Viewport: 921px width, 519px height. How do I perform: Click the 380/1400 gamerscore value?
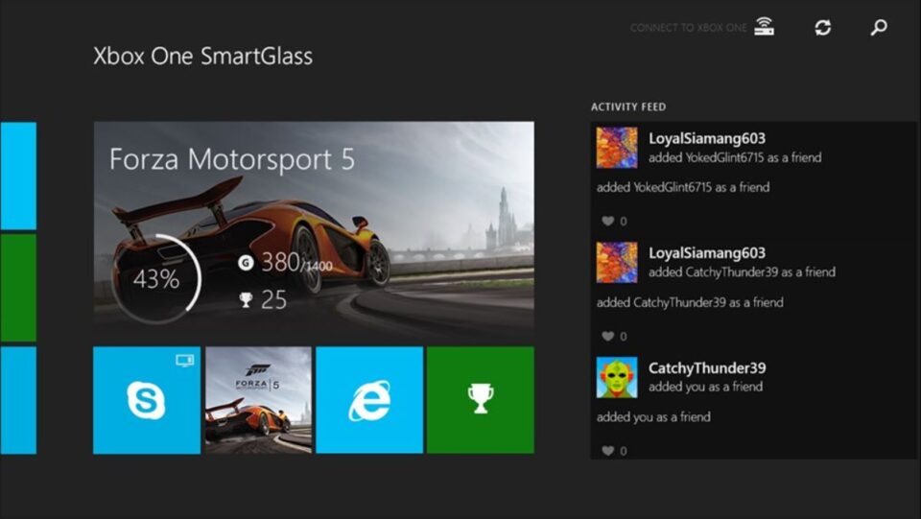click(x=296, y=263)
